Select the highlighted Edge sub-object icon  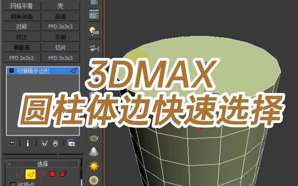pyautogui.click(x=31, y=174)
